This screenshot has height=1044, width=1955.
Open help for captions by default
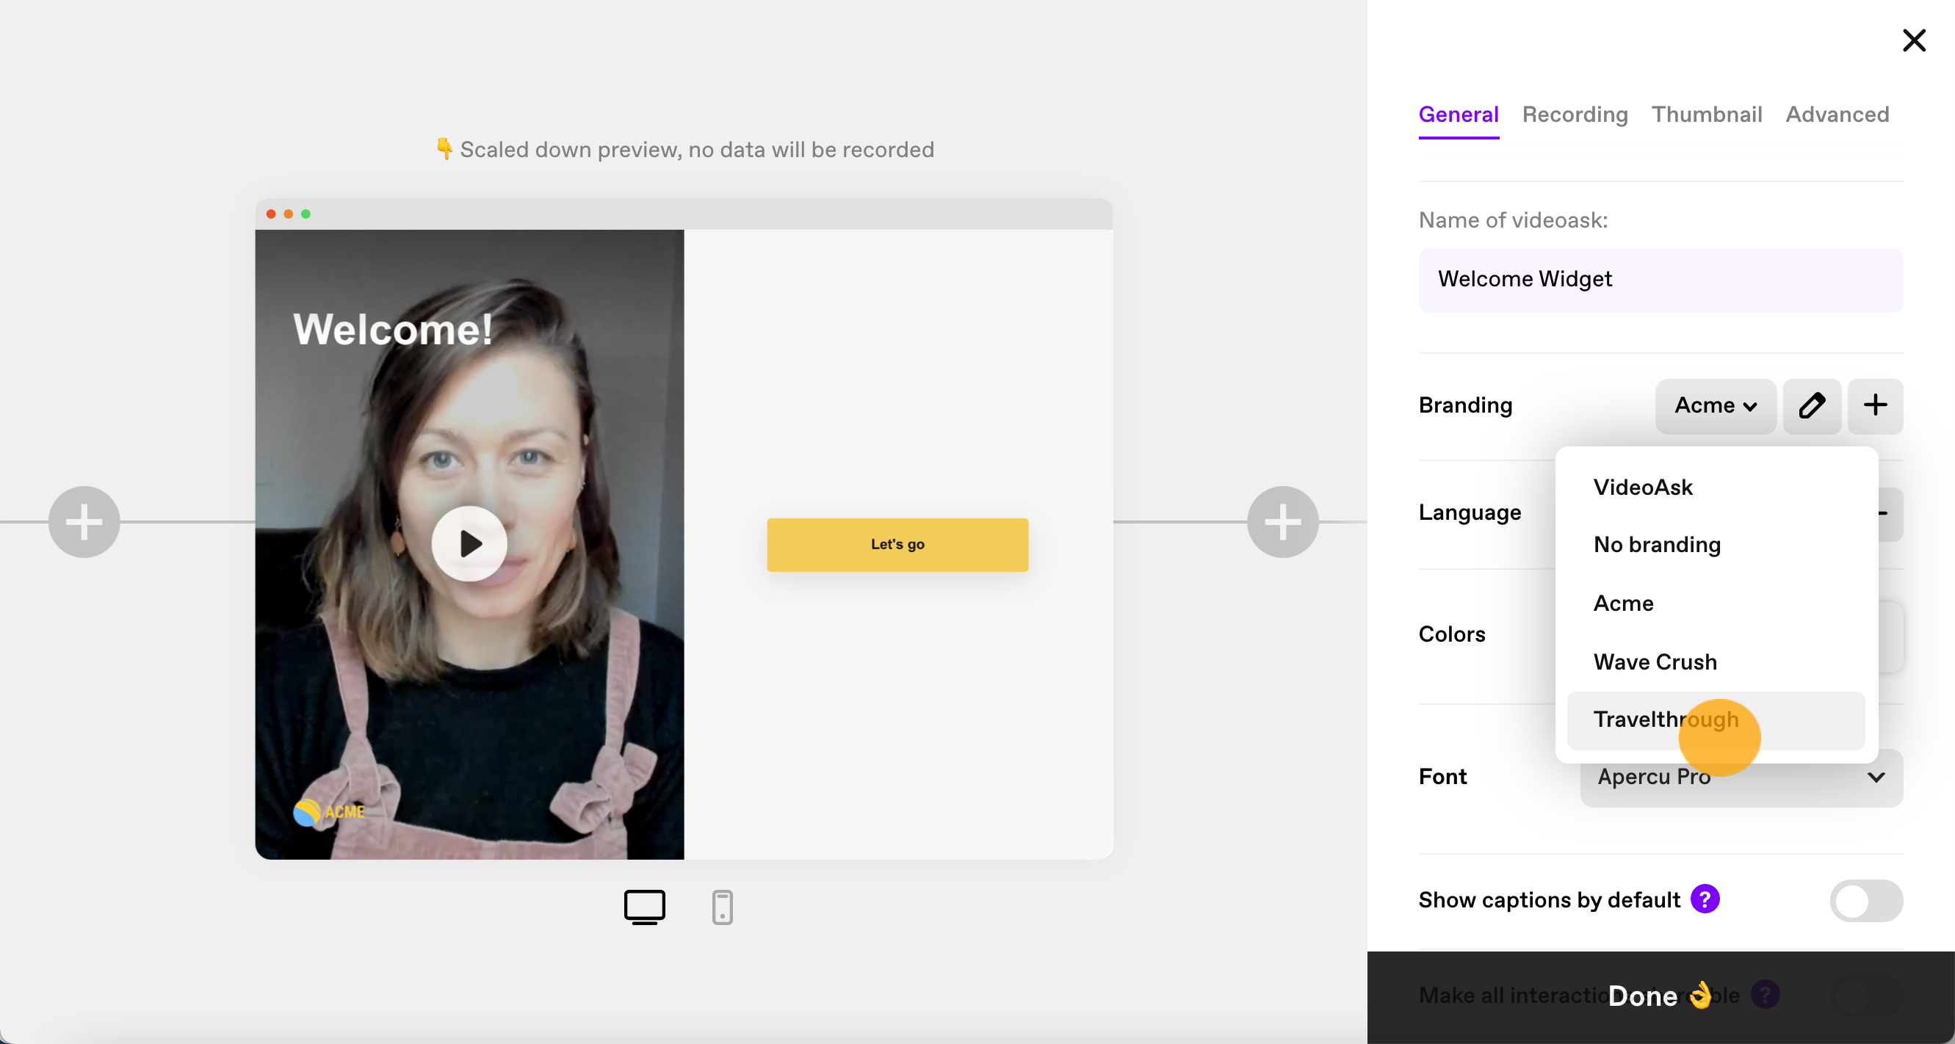[1705, 900]
